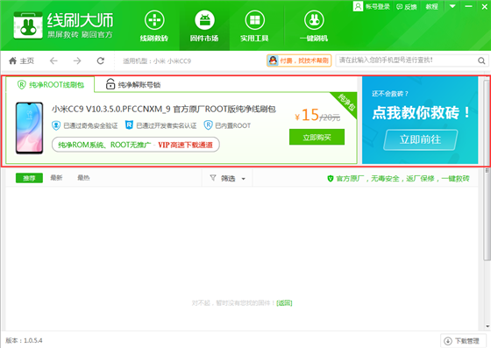491x348 pixels.
Task: Click 官方原厂，无毒安全 shield text
Action: tap(398, 178)
